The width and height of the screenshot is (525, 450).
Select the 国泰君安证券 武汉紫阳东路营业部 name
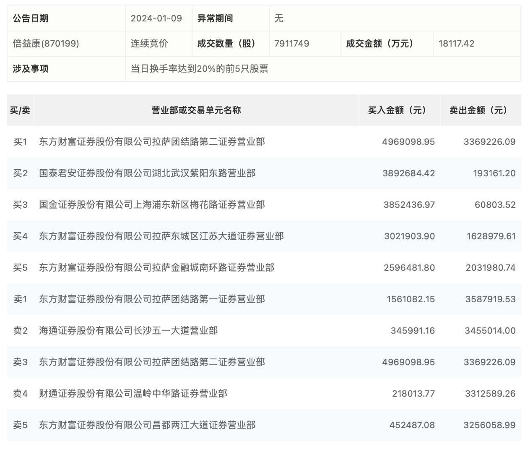click(x=147, y=173)
